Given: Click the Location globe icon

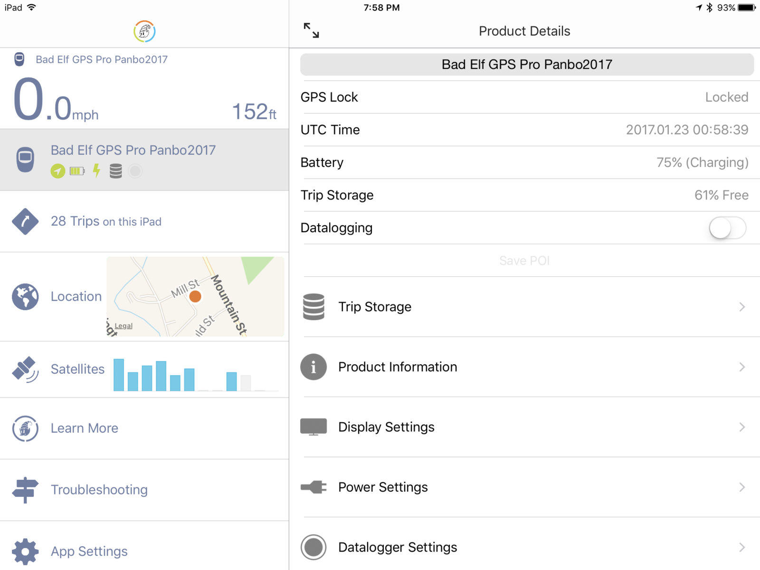Looking at the screenshot, I should click(25, 297).
